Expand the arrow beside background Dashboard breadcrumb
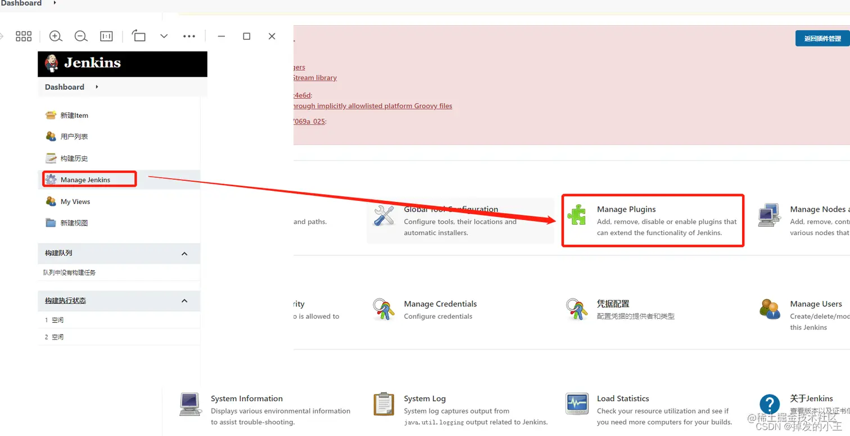 click(x=55, y=3)
